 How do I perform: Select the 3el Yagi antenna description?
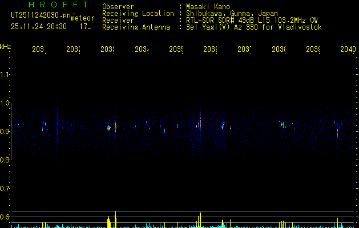pyautogui.click(x=254, y=27)
